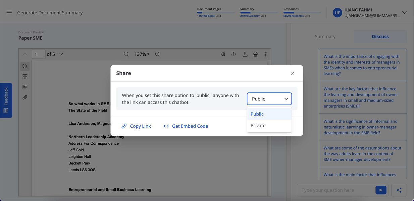Click 'Entrepreneurial and Small Business Learning' heading
The height and width of the screenshot is (201, 414).
(x=110, y=190)
